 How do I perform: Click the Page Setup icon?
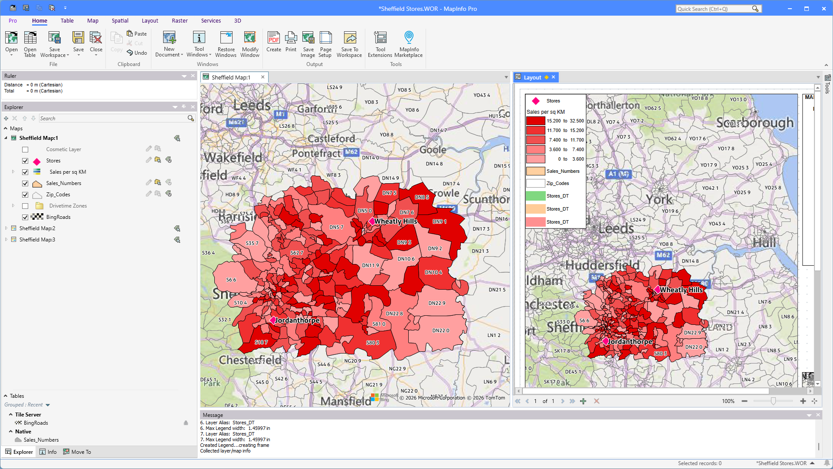(x=325, y=38)
